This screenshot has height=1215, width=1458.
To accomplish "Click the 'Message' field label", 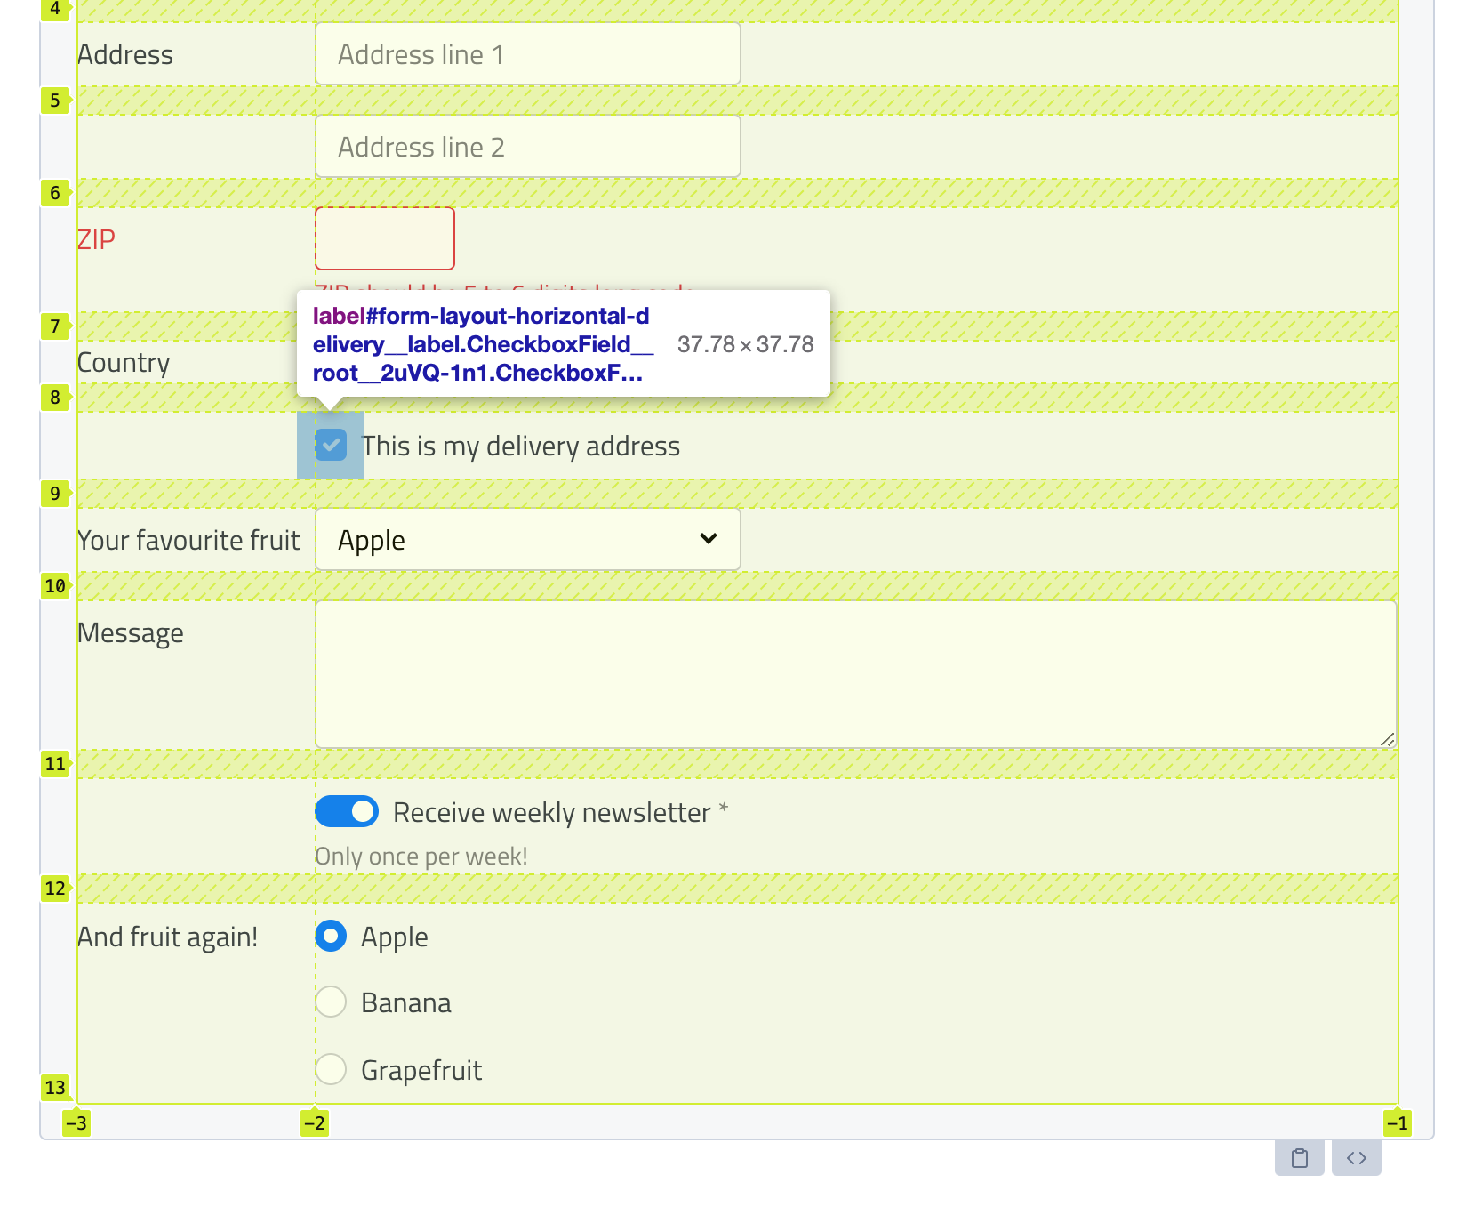I will point(131,632).
